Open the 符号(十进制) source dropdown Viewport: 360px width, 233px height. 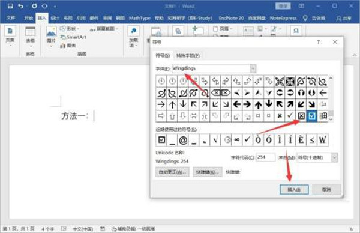tap(335, 157)
